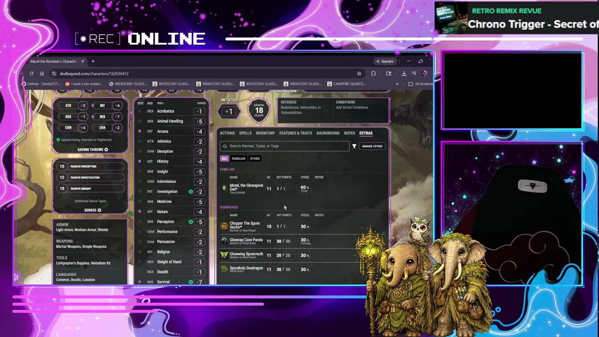Click the Manage Extras button

(372, 146)
